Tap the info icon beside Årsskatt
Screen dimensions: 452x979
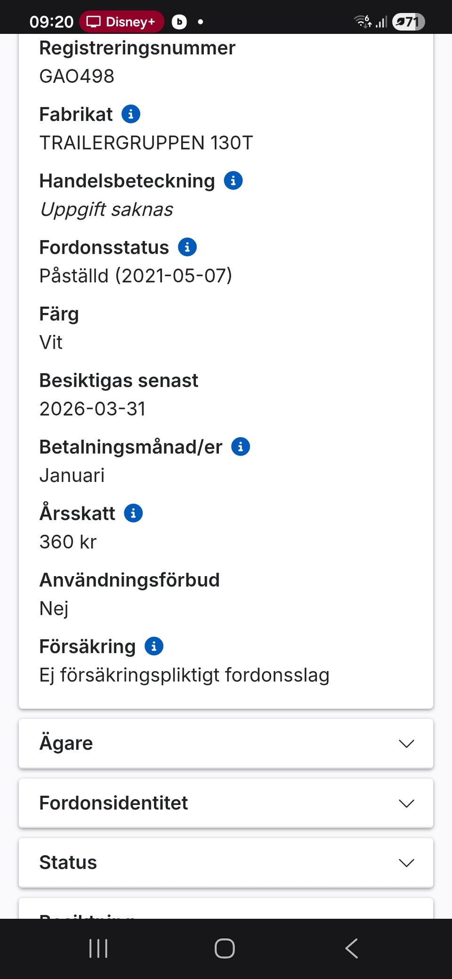point(133,513)
